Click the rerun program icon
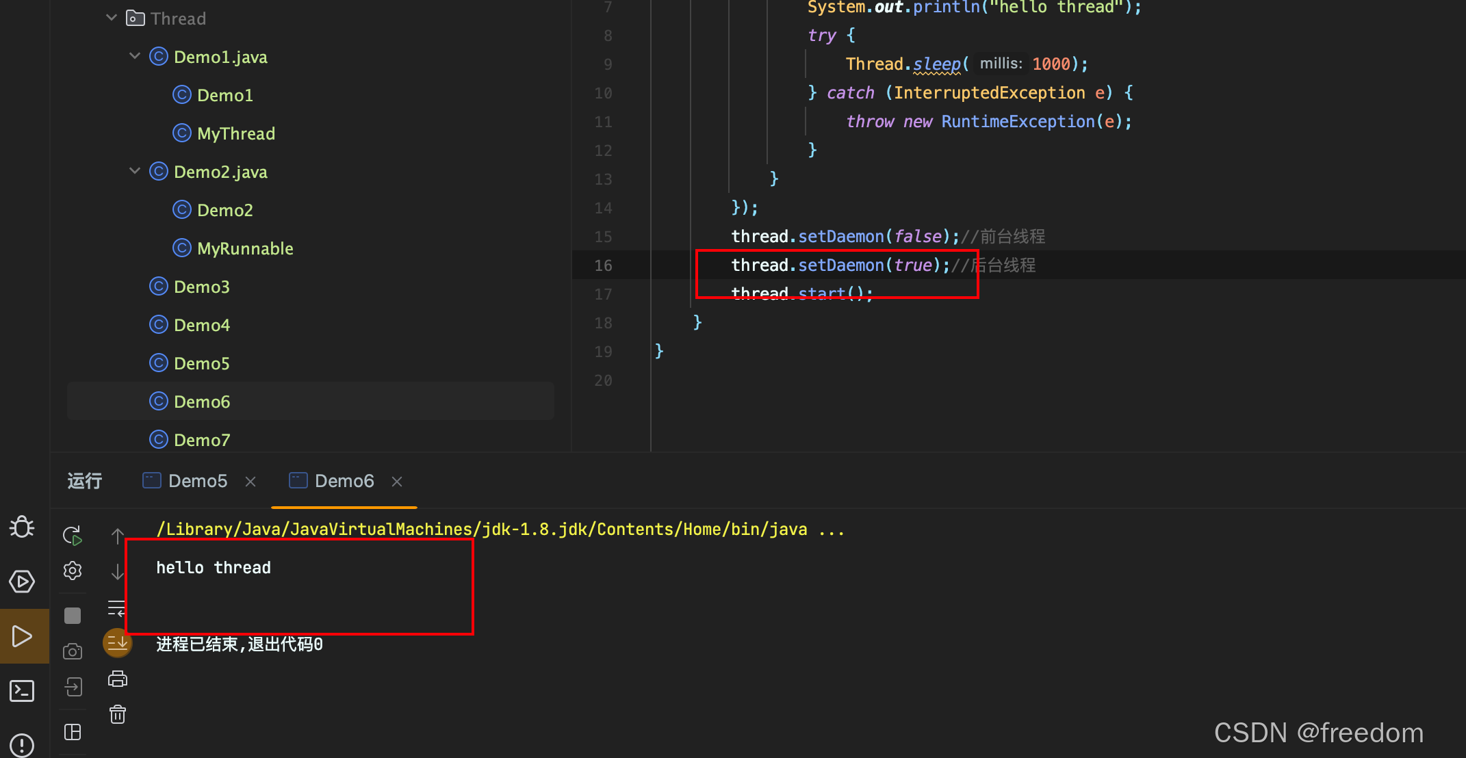The height and width of the screenshot is (758, 1466). tap(73, 535)
